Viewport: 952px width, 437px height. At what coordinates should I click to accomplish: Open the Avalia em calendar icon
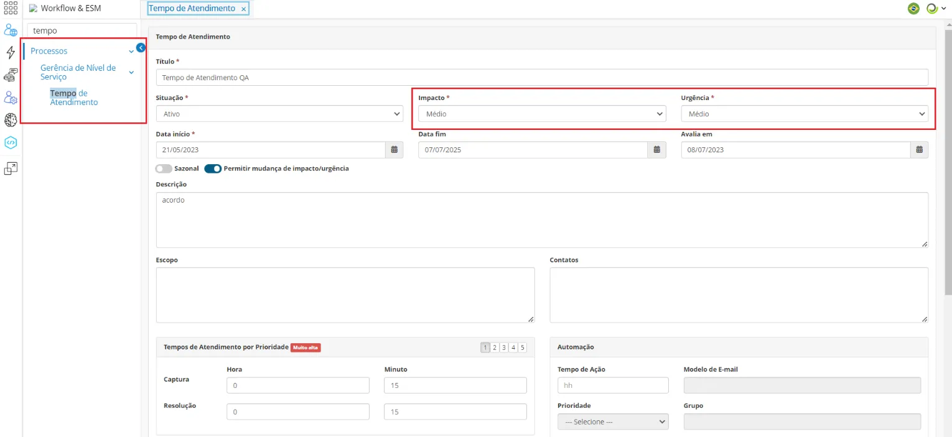920,150
